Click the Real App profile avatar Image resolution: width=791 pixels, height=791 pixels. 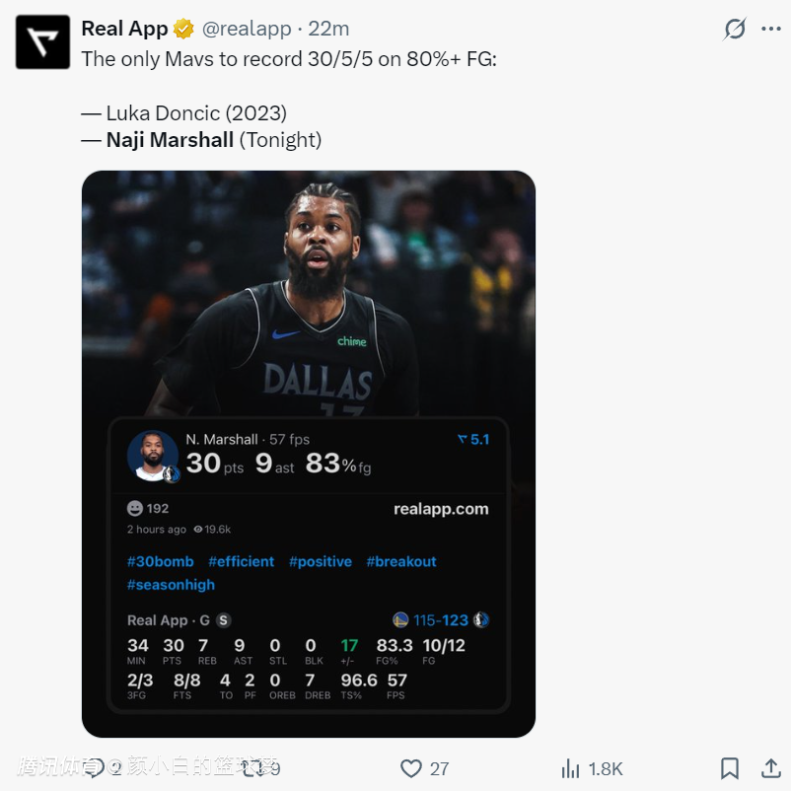click(42, 42)
